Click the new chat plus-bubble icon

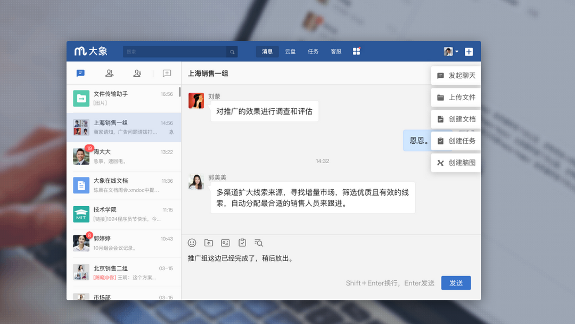(167, 74)
